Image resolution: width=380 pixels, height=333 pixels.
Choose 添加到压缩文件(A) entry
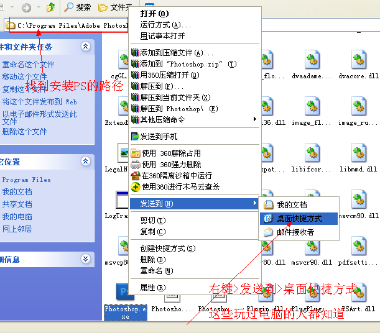(x=195, y=53)
